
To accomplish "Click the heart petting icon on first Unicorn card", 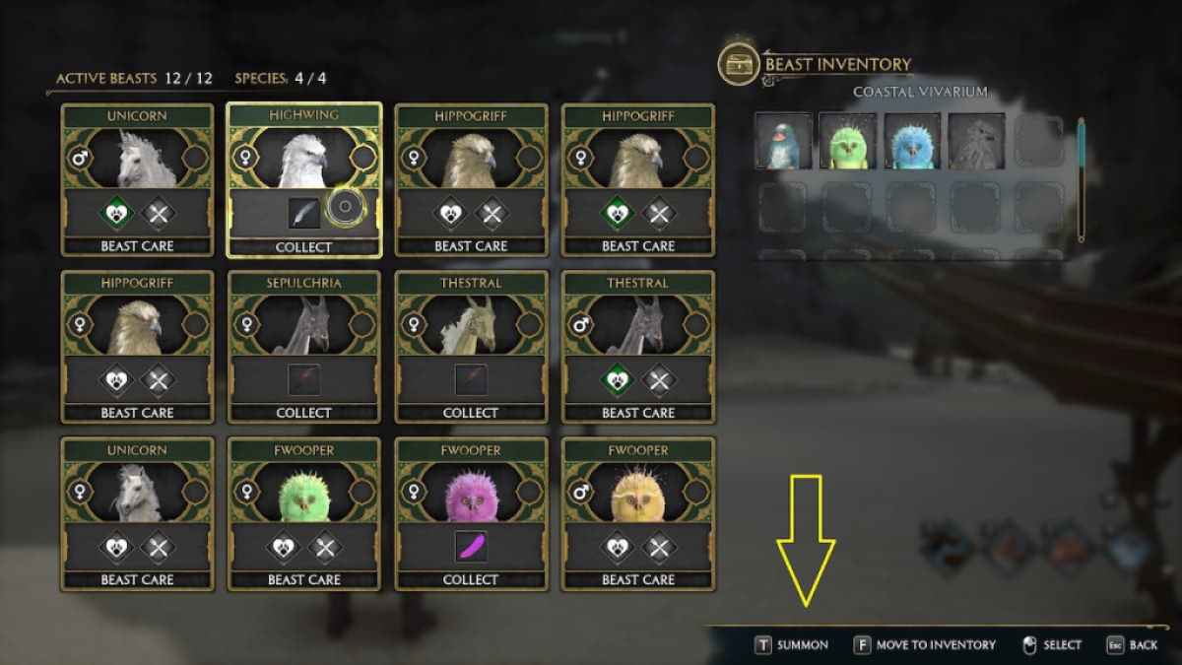I will point(117,212).
